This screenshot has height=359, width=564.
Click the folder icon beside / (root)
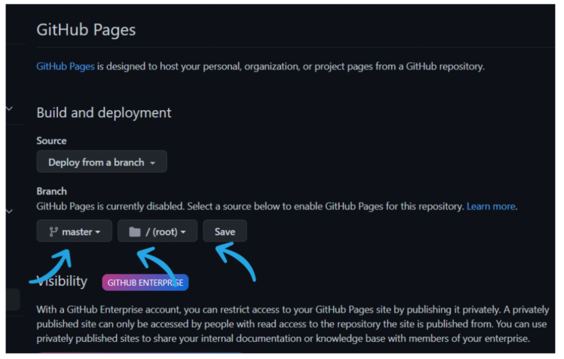[x=134, y=232]
